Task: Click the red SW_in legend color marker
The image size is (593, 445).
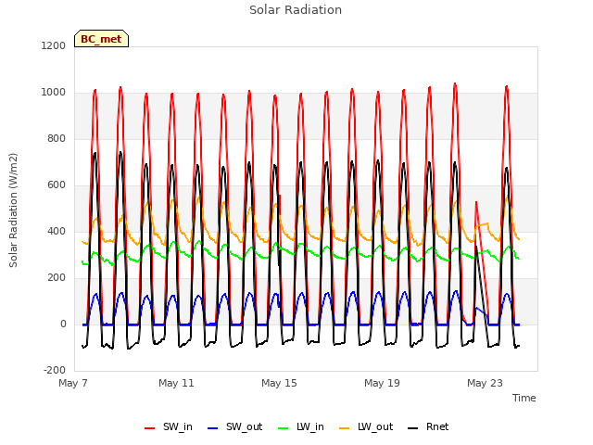Action: click(150, 428)
